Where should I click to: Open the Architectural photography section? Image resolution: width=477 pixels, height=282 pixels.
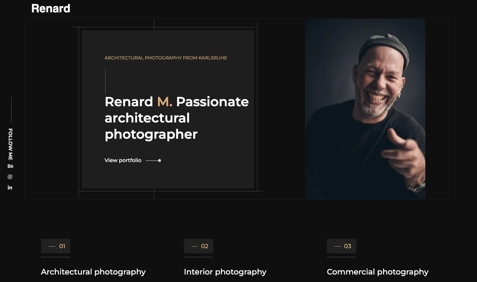pos(93,272)
